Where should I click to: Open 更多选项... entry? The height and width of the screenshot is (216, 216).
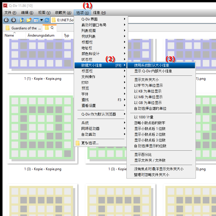(x=101, y=143)
